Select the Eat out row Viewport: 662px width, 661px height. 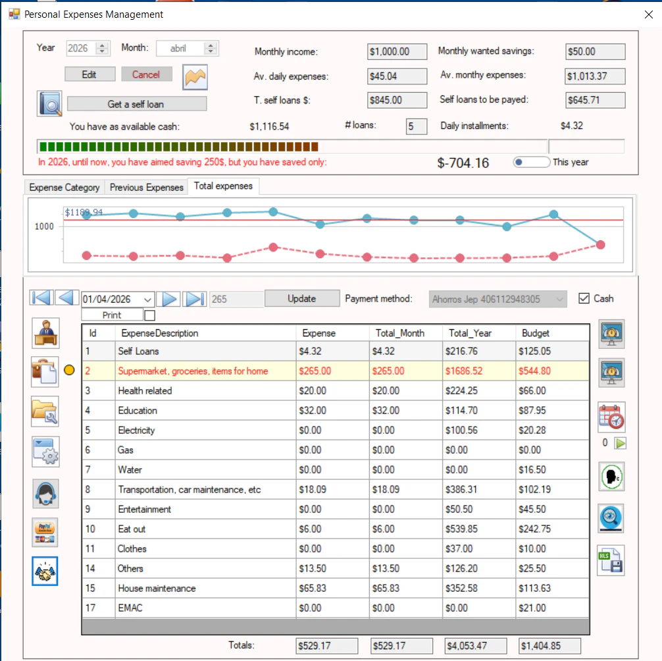[x=336, y=529]
